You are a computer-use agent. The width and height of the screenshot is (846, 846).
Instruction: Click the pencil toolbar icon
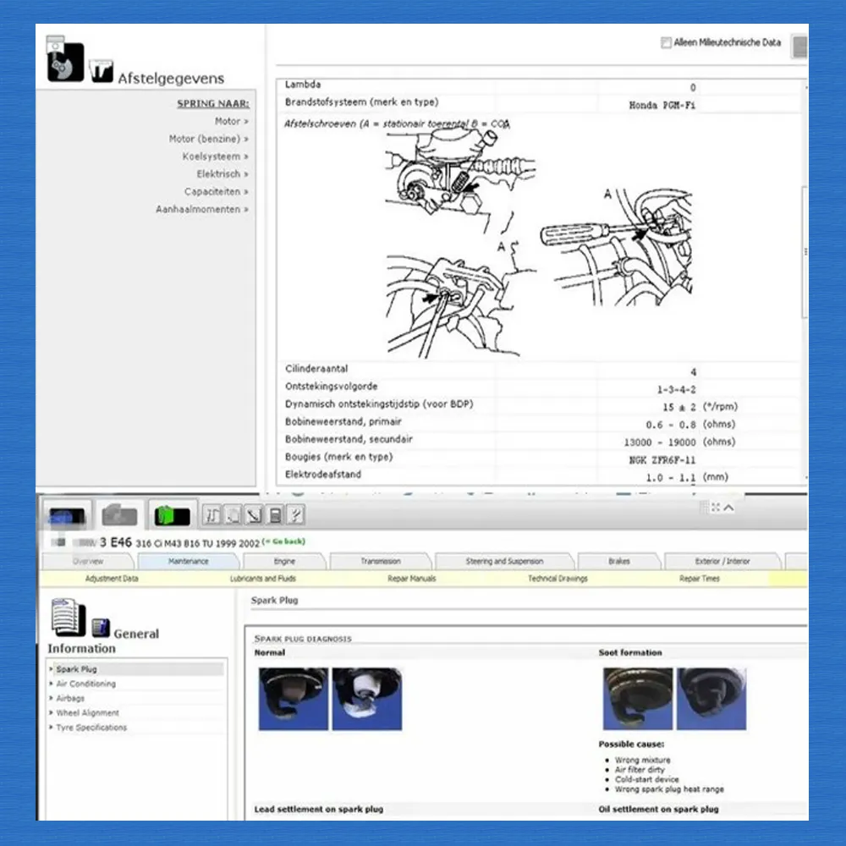coord(254,514)
